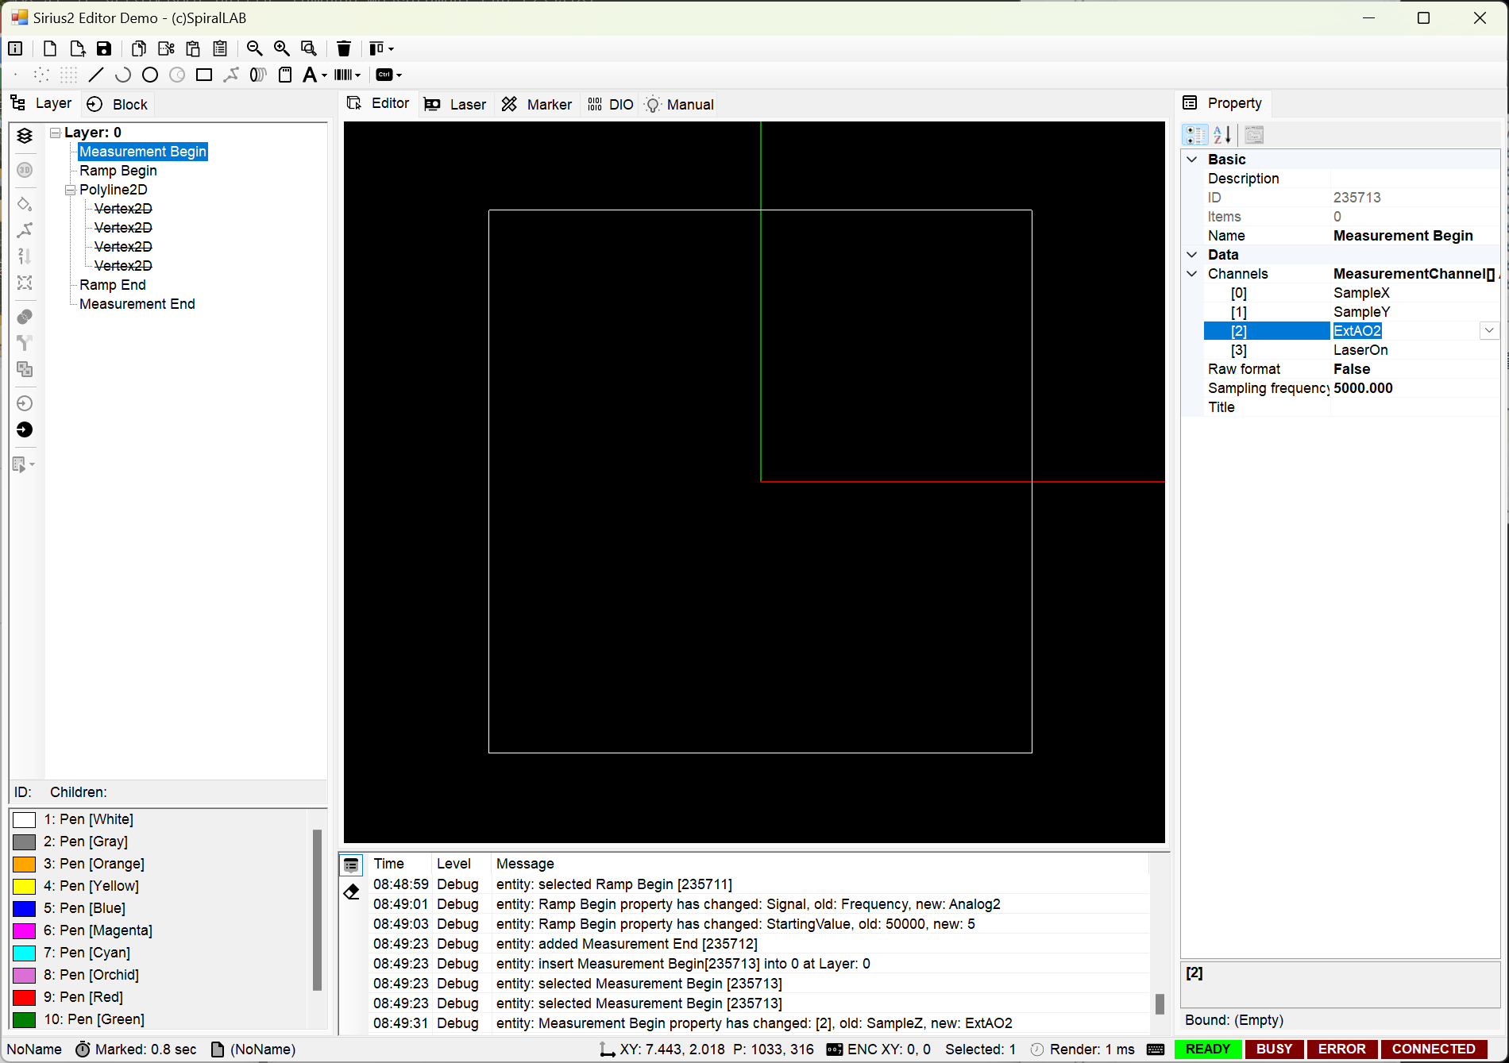Click the layers stack icon in sidebar

[25, 136]
